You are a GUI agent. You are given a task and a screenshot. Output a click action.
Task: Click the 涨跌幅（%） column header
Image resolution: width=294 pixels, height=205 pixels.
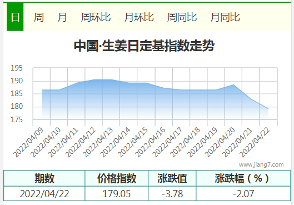(x=243, y=178)
